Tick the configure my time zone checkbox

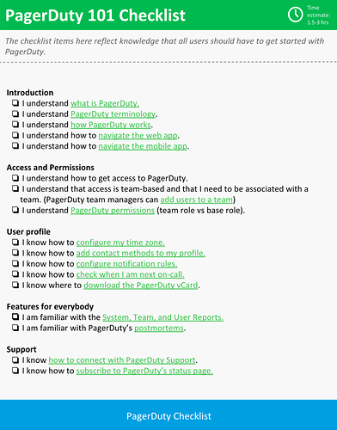coord(15,243)
